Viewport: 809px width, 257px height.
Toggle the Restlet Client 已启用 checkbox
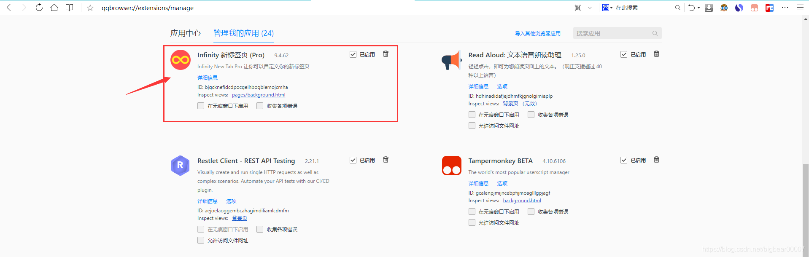pos(353,160)
